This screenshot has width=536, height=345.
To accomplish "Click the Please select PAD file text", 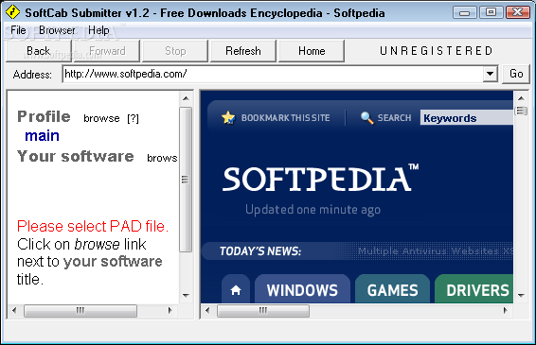I will pyautogui.click(x=93, y=227).
